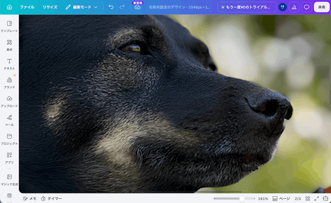The height and width of the screenshot is (203, 331).
Task: Open the assistant robot icon
Action: [x=325, y=199]
